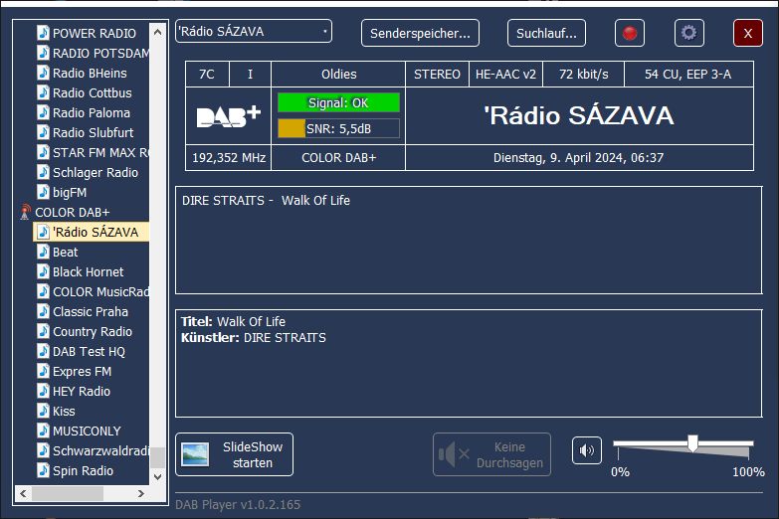The width and height of the screenshot is (779, 519).
Task: Open settings with the gear icon
Action: tap(688, 33)
